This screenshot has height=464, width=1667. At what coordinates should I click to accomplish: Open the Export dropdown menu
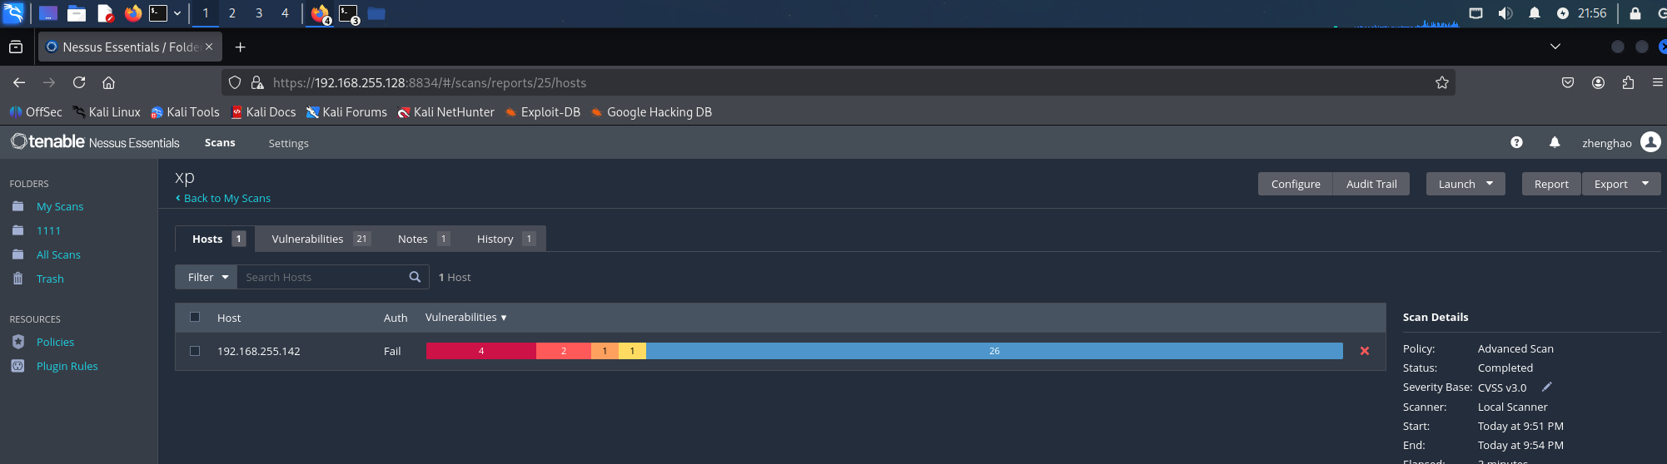(1621, 184)
